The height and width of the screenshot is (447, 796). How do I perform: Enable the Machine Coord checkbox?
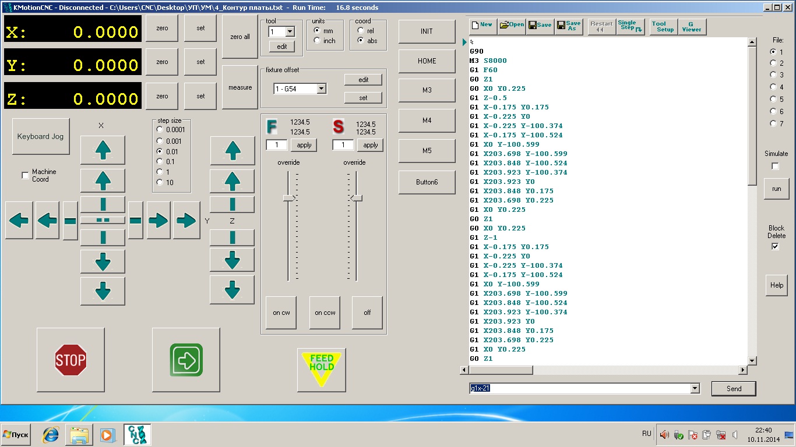[25, 176]
